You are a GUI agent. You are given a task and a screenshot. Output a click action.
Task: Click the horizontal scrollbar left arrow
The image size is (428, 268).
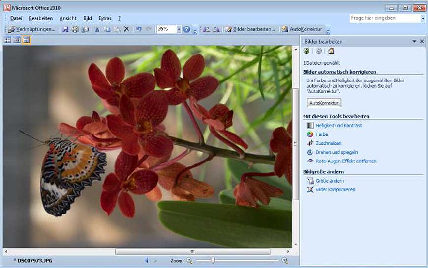[6, 252]
